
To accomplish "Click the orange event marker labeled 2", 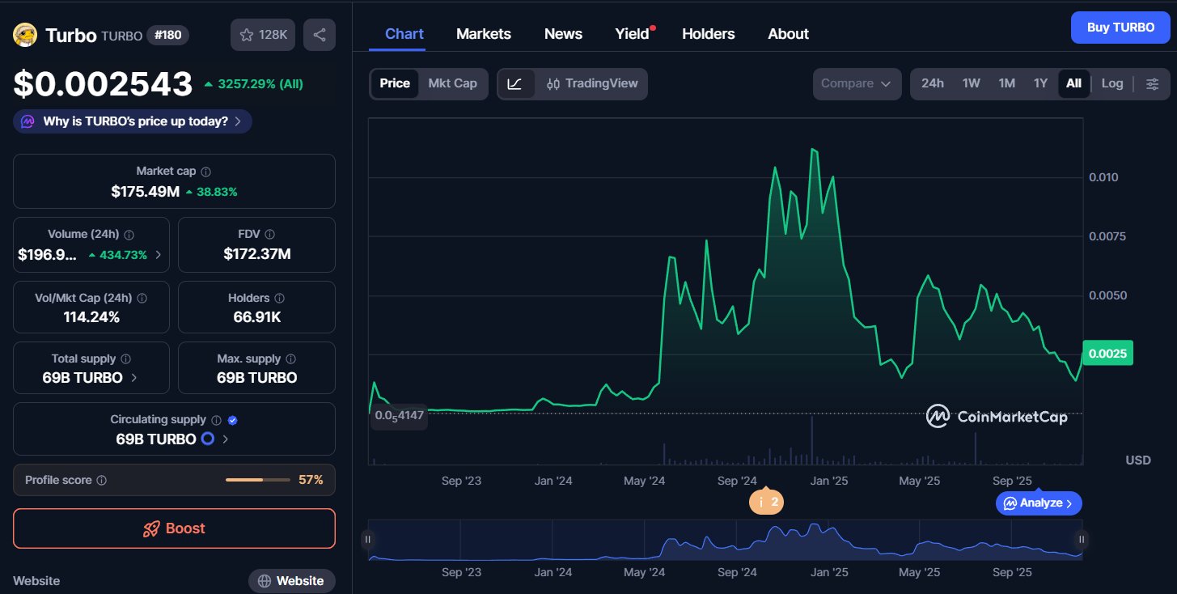I will pos(766,502).
